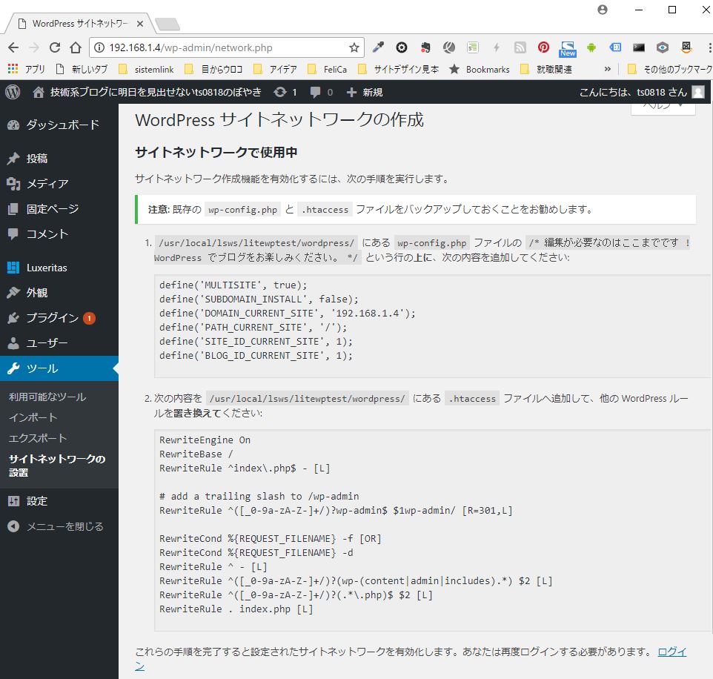Open pending updates indicator showing 1
This screenshot has height=679, width=713.
285,92
